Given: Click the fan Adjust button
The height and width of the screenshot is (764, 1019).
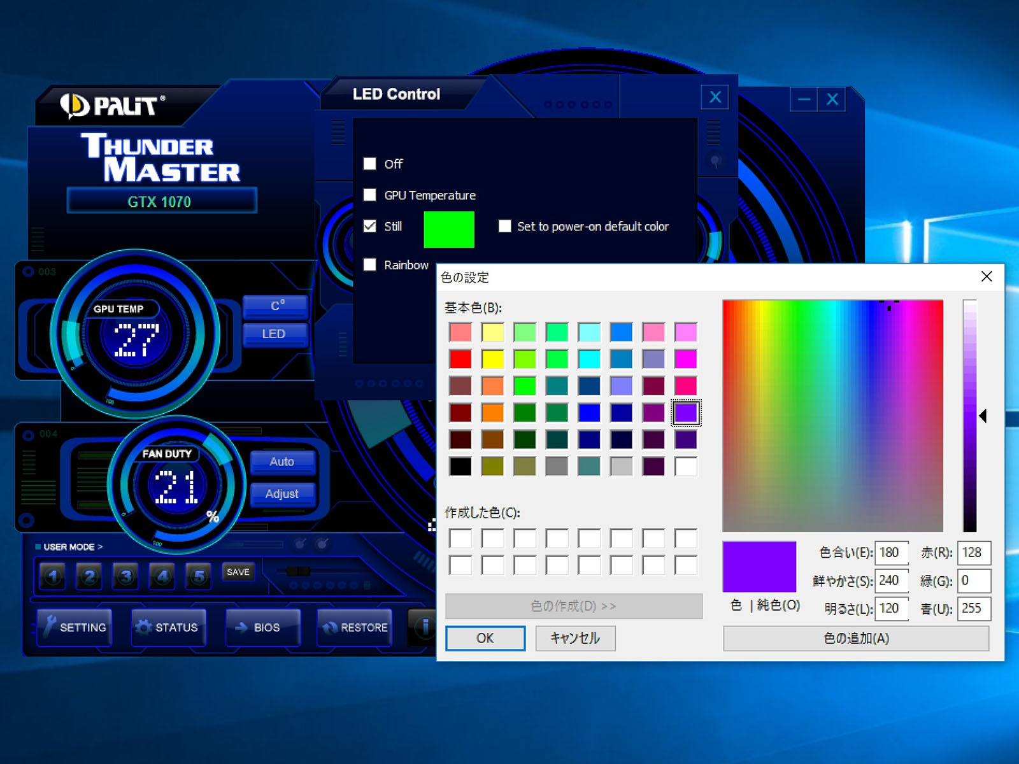Looking at the screenshot, I should point(283,493).
